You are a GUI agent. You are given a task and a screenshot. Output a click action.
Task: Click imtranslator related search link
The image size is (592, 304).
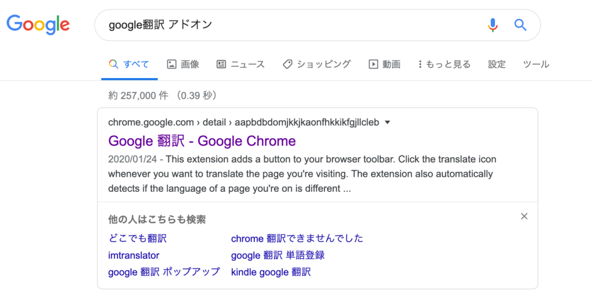pyautogui.click(x=134, y=255)
